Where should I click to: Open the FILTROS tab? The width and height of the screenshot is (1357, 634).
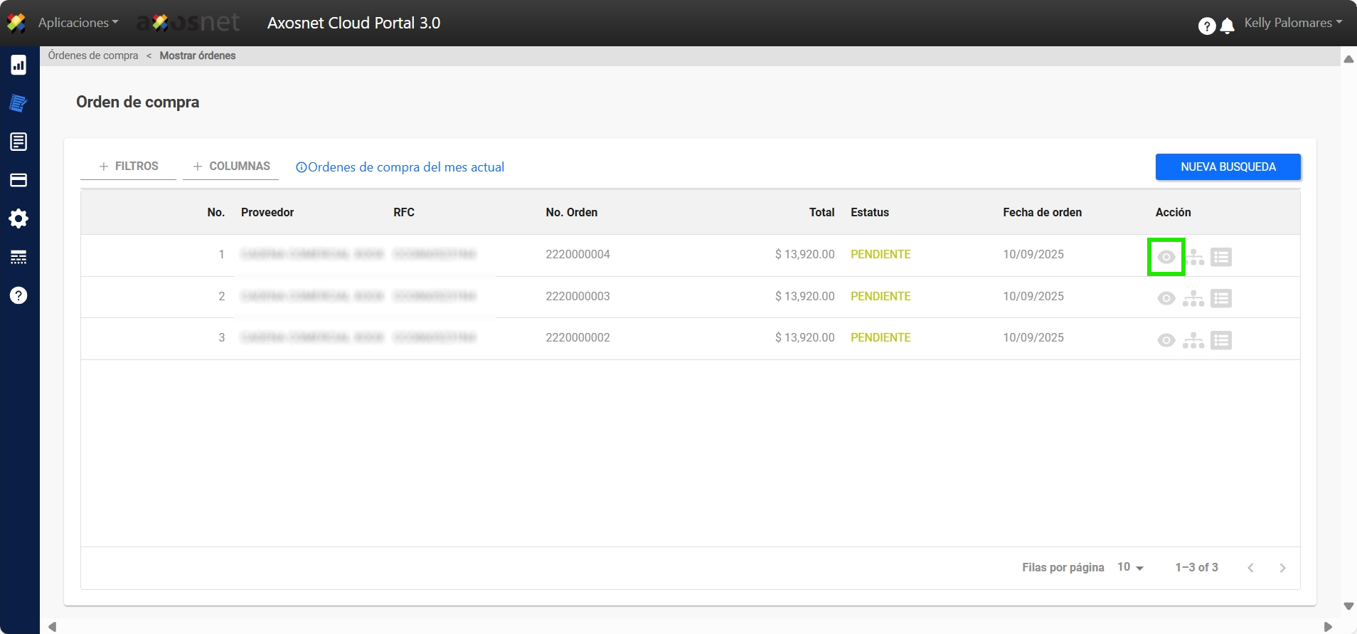(x=129, y=167)
